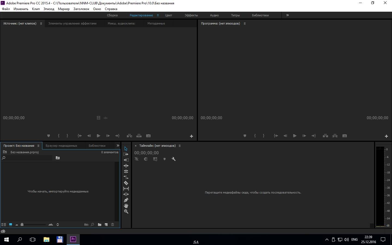Image resolution: width=392 pixels, height=245 pixels.
Task: Adjust the Project panel thumbnail zoom slider
Action: 22,225
